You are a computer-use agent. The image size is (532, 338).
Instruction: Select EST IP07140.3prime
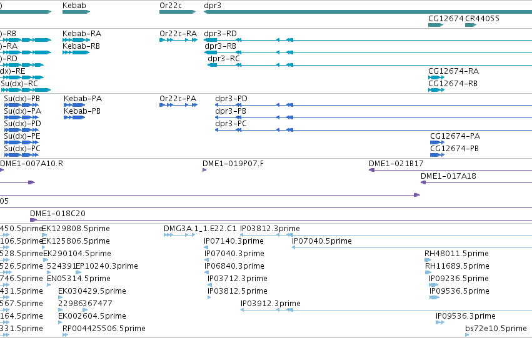point(206,247)
